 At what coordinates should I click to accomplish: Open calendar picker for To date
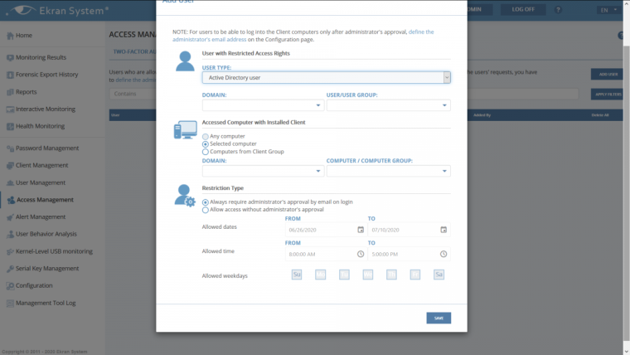coord(443,230)
